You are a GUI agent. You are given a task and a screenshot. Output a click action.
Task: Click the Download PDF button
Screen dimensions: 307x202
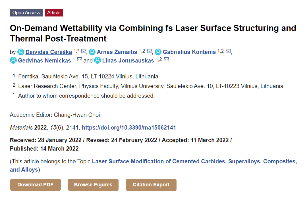pos(36,185)
